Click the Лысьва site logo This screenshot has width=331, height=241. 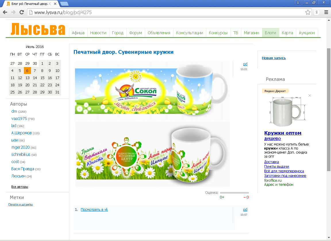point(38,29)
